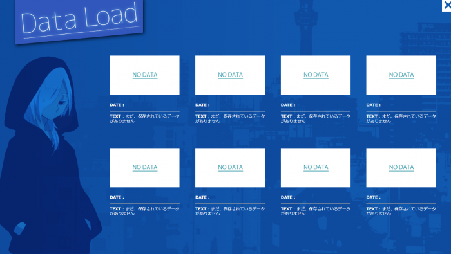Close the Data Load screen with X
The height and width of the screenshot is (254, 451).
pyautogui.click(x=446, y=5)
